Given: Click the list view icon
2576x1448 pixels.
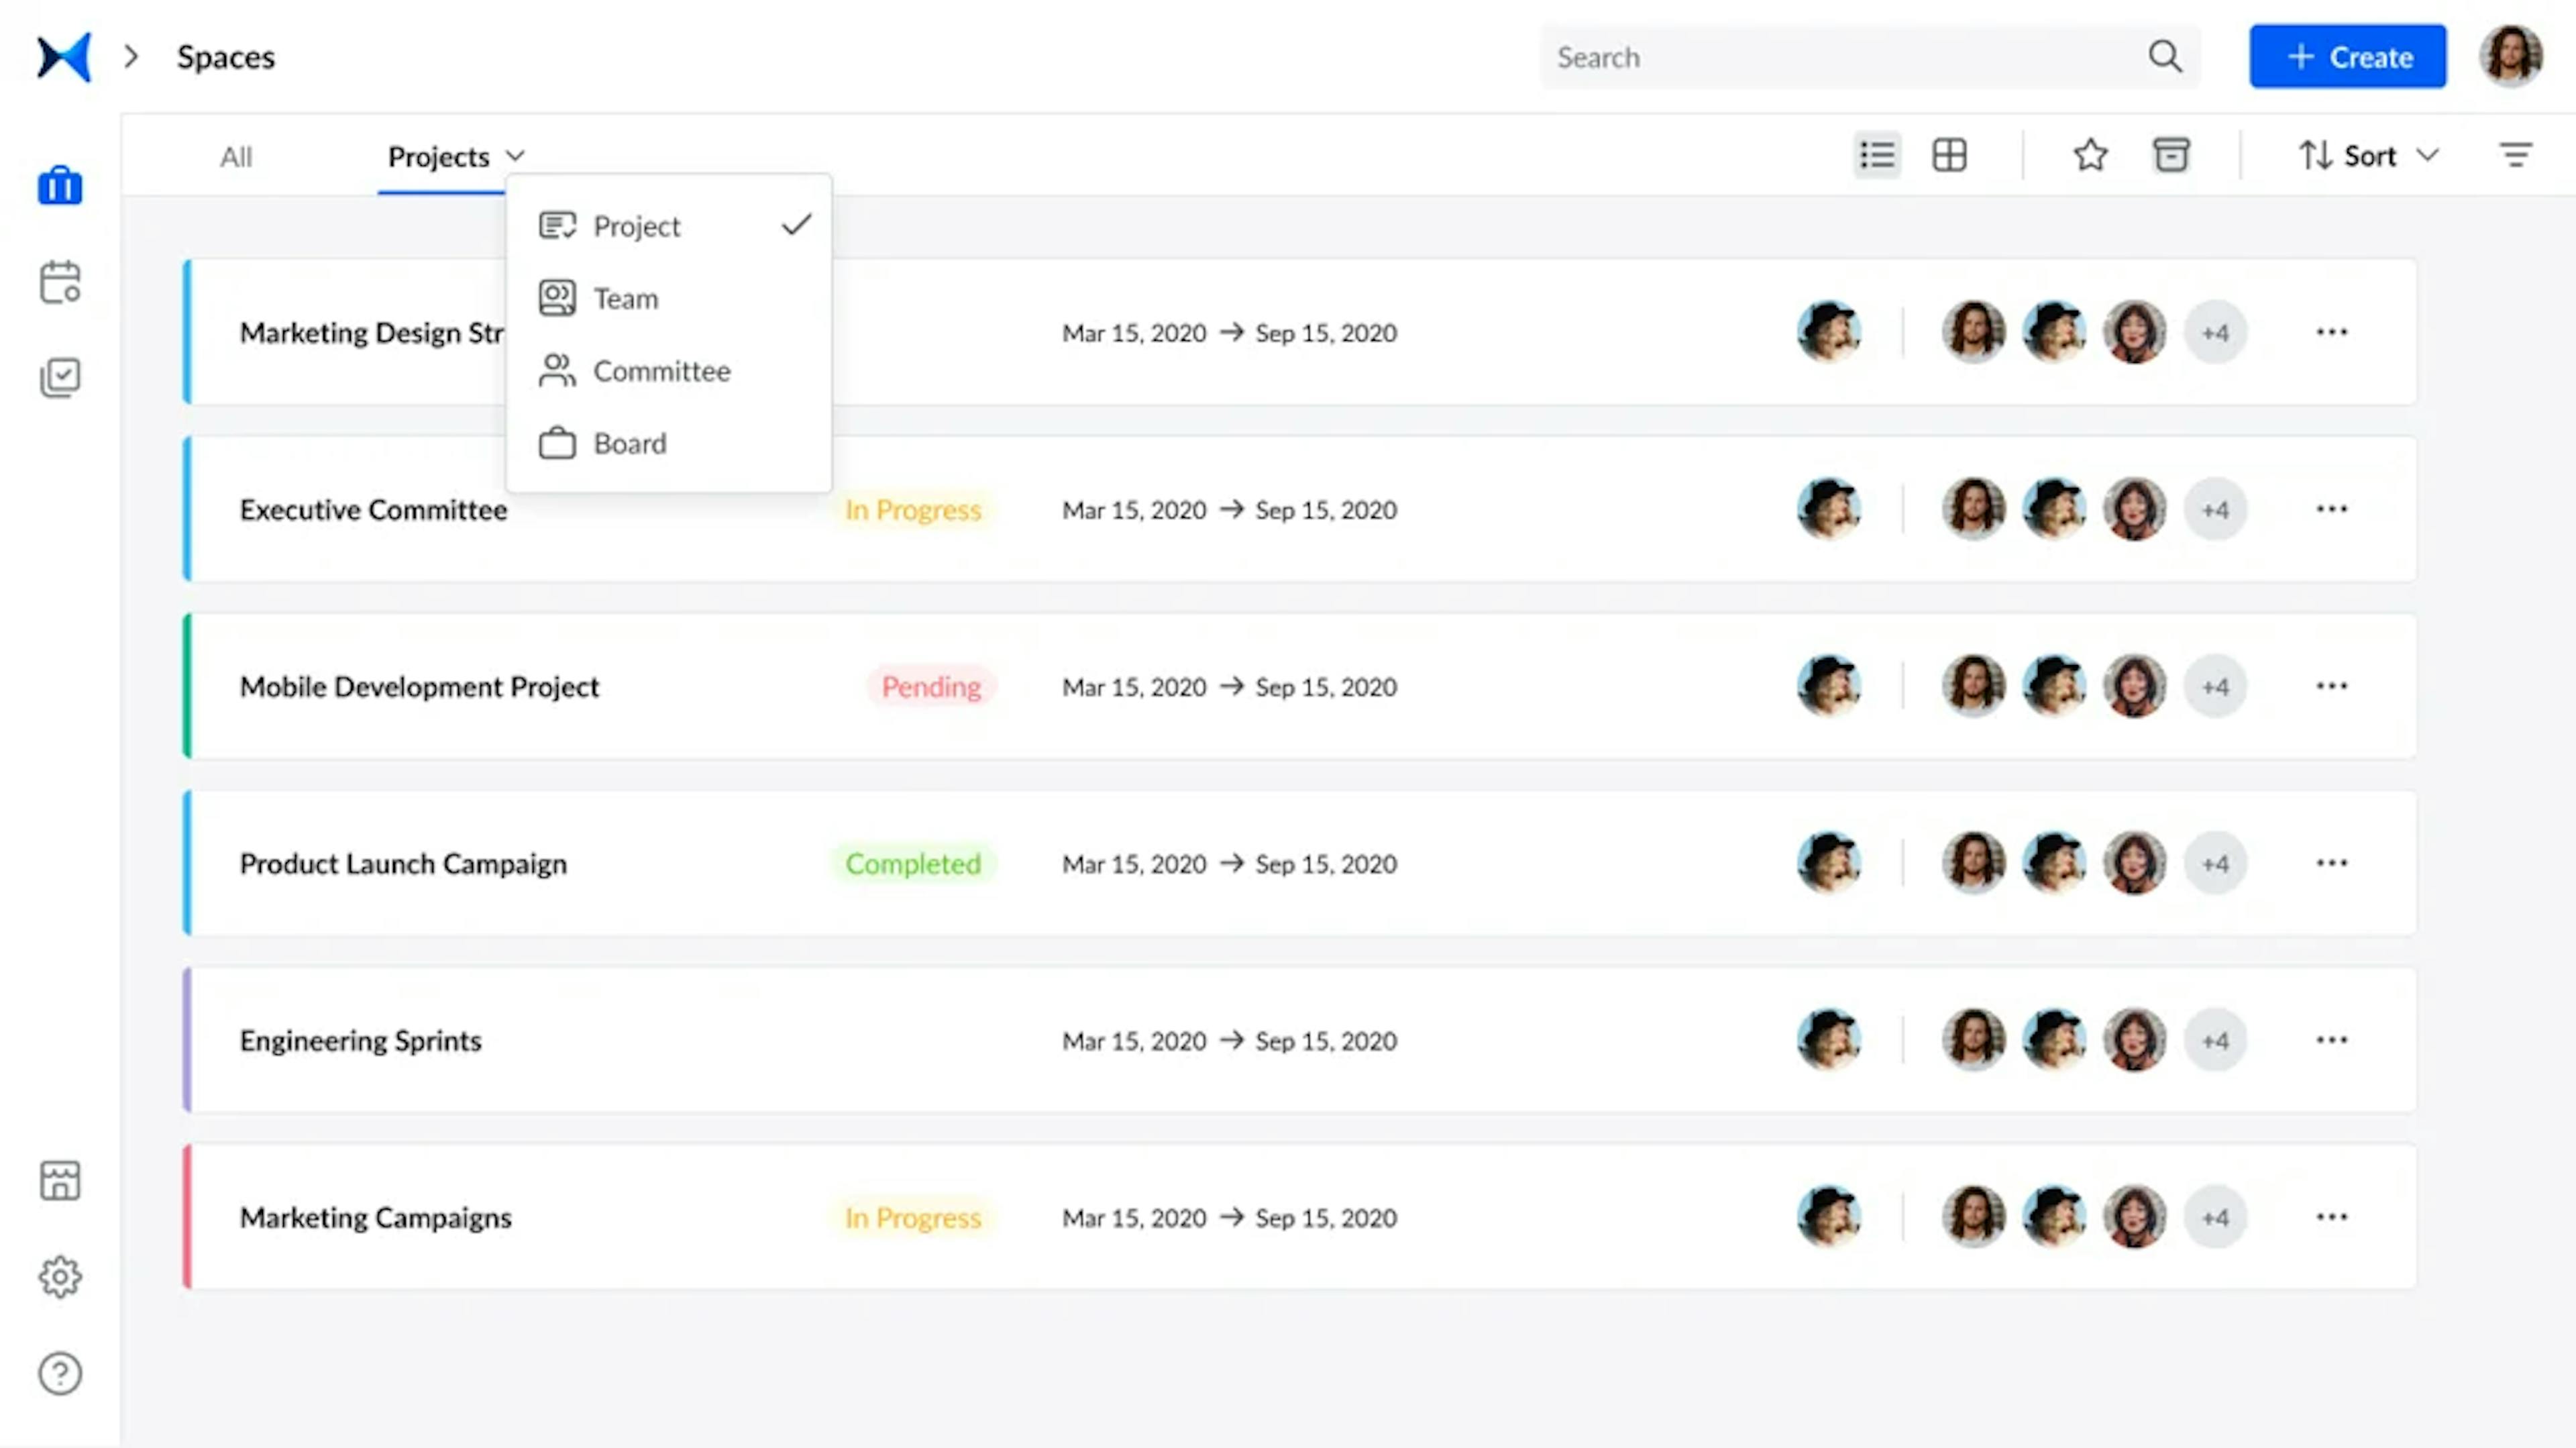Looking at the screenshot, I should (x=1876, y=156).
